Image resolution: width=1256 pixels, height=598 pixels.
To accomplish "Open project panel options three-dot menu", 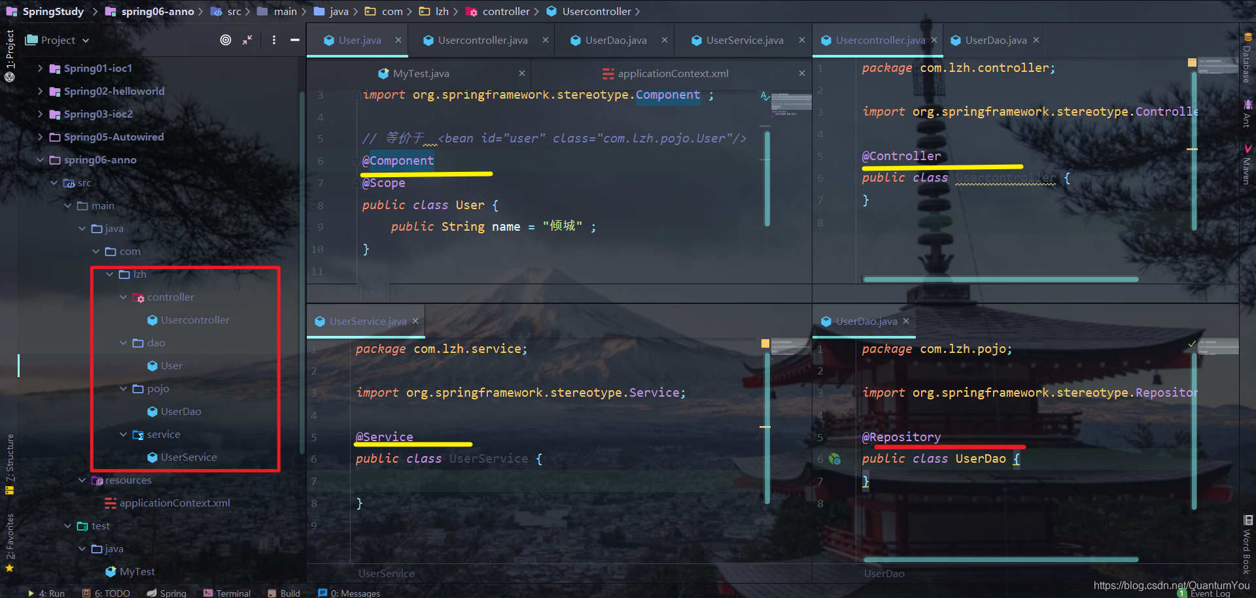I will pyautogui.click(x=274, y=40).
